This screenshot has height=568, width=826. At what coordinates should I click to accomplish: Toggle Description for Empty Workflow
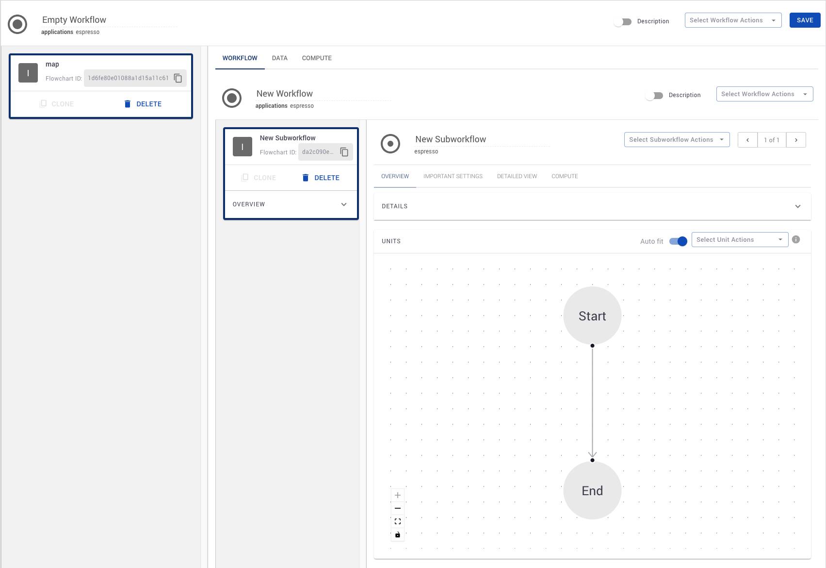622,21
